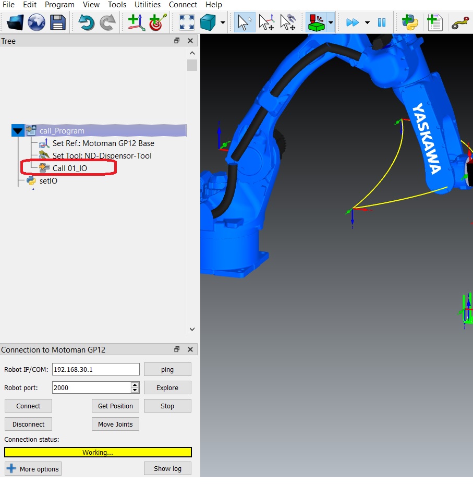Open the Utilities menu
473x497 pixels.
[x=148, y=5]
